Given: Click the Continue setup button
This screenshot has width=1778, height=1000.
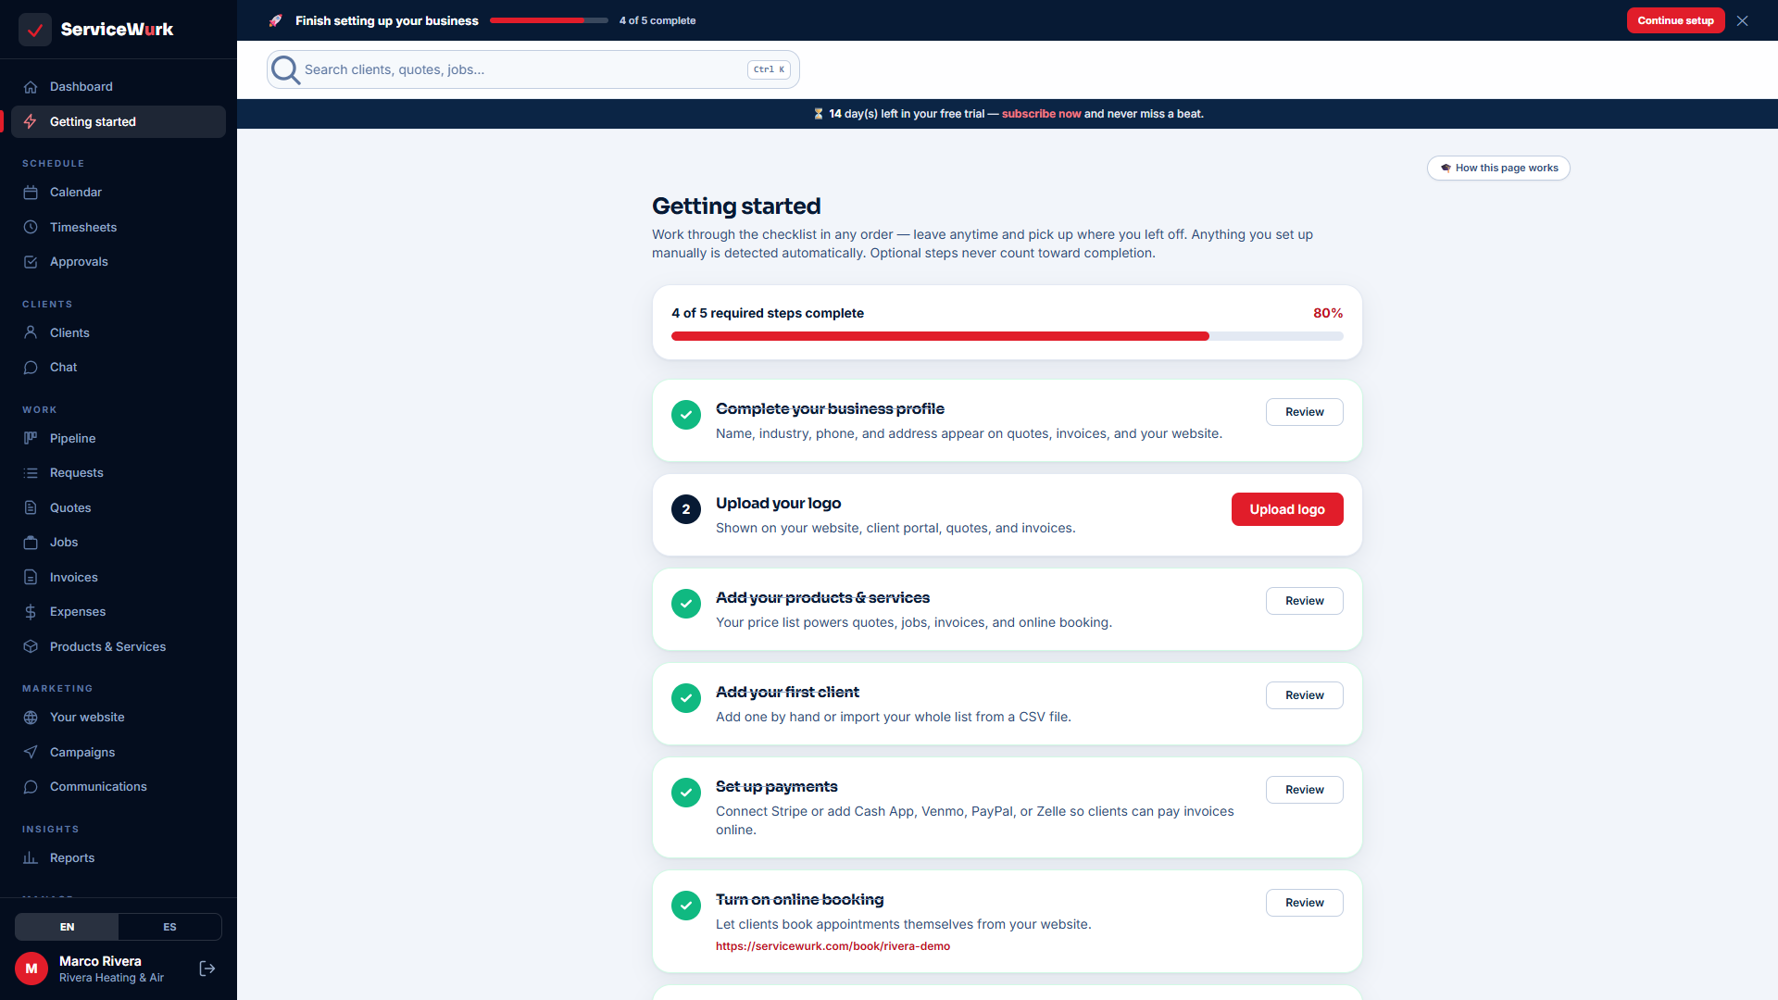Looking at the screenshot, I should (1675, 20).
